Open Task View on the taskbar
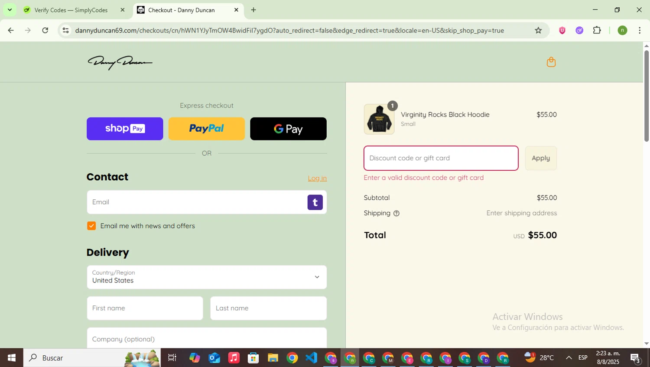Viewport: 650px width, 367px height. coord(172,358)
